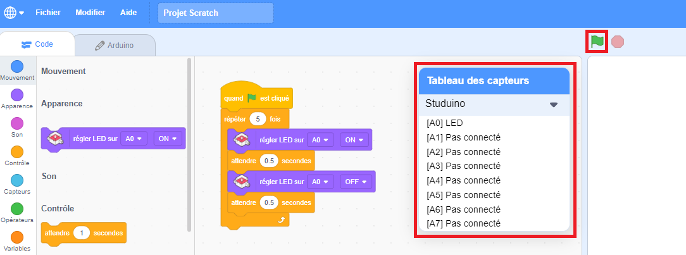Select the Variables category circle
Screen dimensions: 686x255
point(17,237)
